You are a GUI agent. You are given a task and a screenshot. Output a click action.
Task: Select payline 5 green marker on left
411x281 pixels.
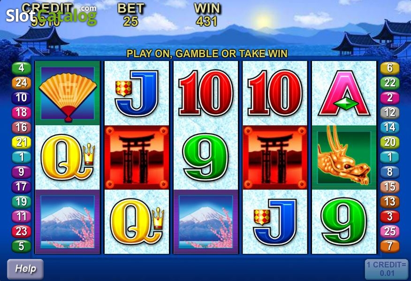tap(22, 246)
